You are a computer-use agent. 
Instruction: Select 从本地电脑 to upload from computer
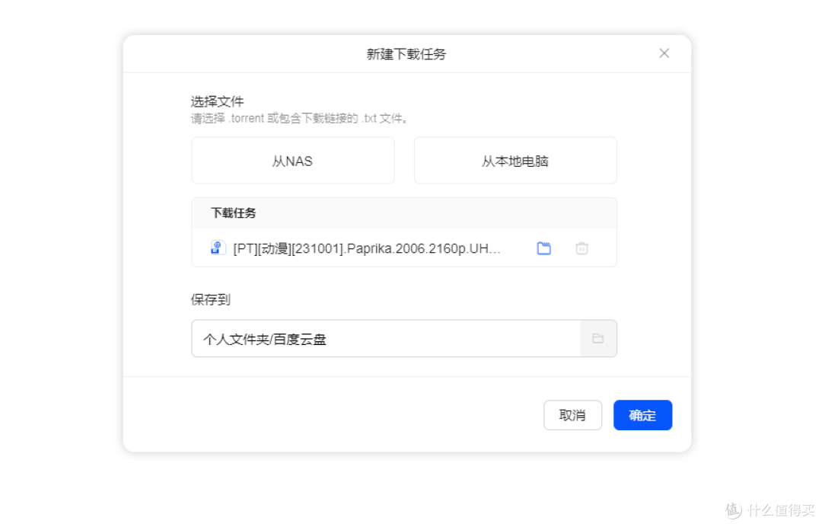(515, 160)
